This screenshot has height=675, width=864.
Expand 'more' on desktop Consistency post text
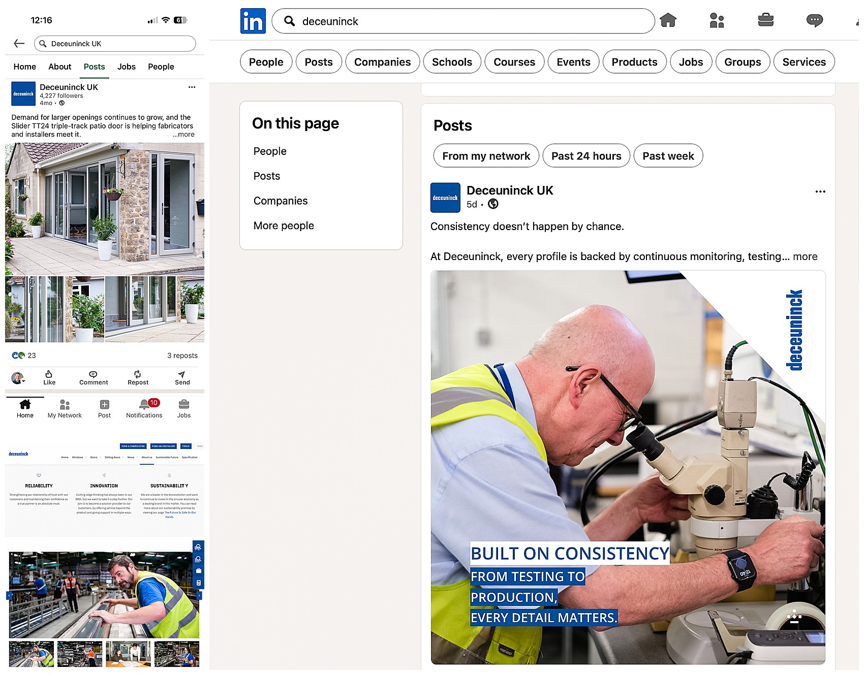(x=805, y=256)
